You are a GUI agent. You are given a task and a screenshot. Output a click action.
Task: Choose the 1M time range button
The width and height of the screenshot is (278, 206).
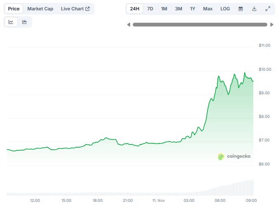click(164, 9)
